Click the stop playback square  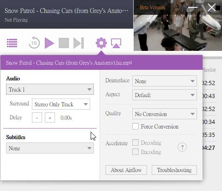tap(64, 43)
